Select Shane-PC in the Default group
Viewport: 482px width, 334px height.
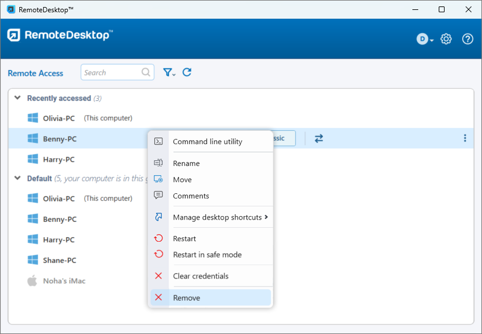[x=59, y=260]
